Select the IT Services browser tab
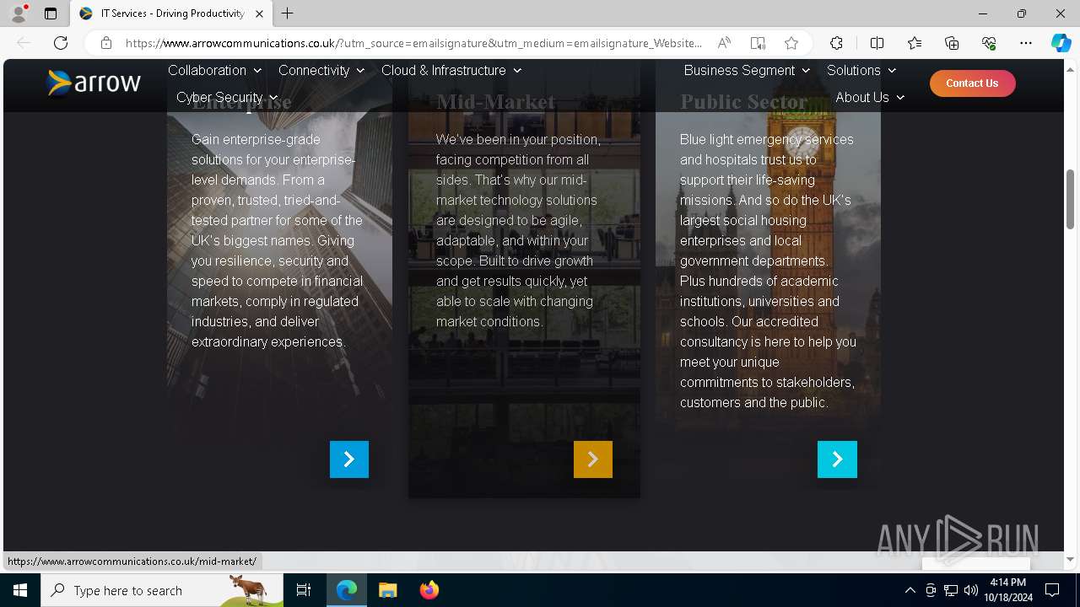Screen dimensions: 1080x607 (x=171, y=13)
